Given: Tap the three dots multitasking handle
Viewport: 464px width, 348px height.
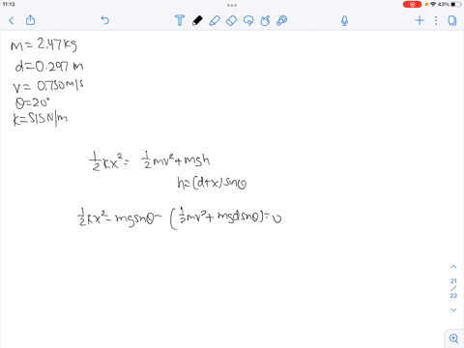Looking at the screenshot, I should [x=232, y=6].
